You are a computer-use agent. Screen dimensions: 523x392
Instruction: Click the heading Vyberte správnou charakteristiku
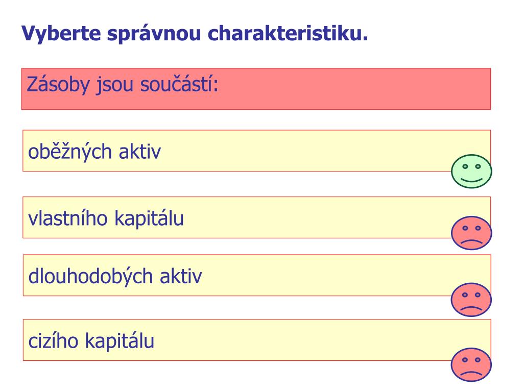coord(195,34)
